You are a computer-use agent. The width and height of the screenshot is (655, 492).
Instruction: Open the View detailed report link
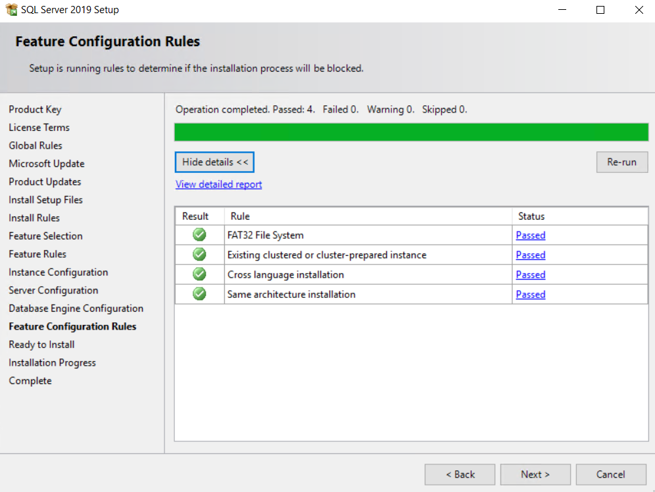pos(218,184)
